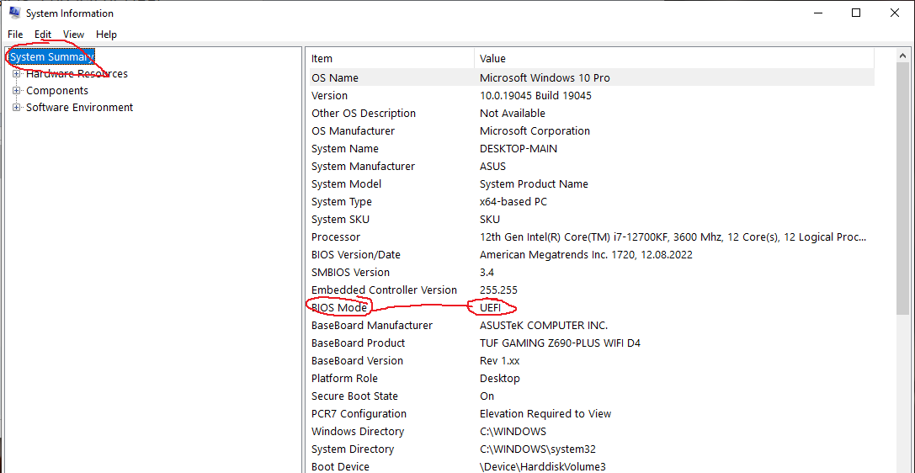Select the BaseBoard Product row
This screenshot has height=473, width=915.
click(592, 343)
